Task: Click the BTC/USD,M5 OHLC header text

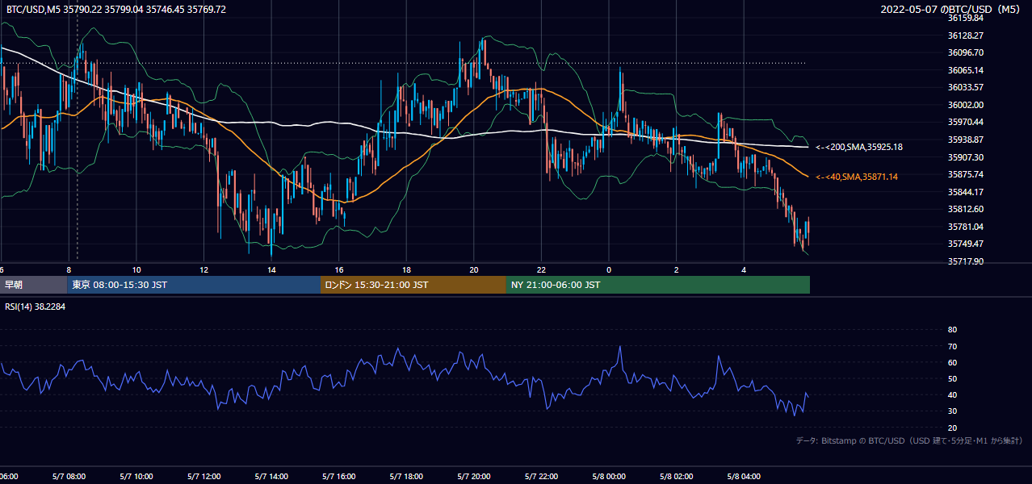Action: tap(116, 9)
